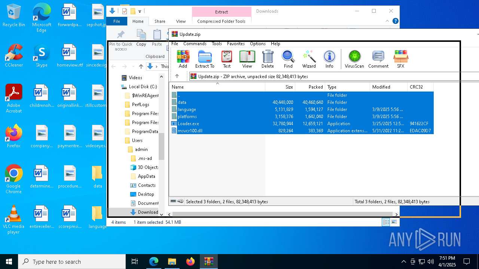
Task: Open Edge from the taskbar
Action: (154, 262)
